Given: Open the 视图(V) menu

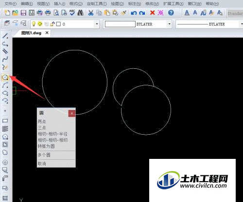Looking at the screenshot, I should click(x=43, y=3).
